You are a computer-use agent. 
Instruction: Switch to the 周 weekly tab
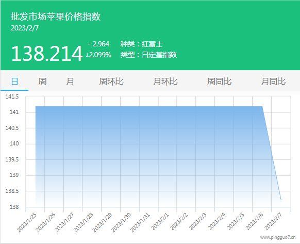pos(42,82)
